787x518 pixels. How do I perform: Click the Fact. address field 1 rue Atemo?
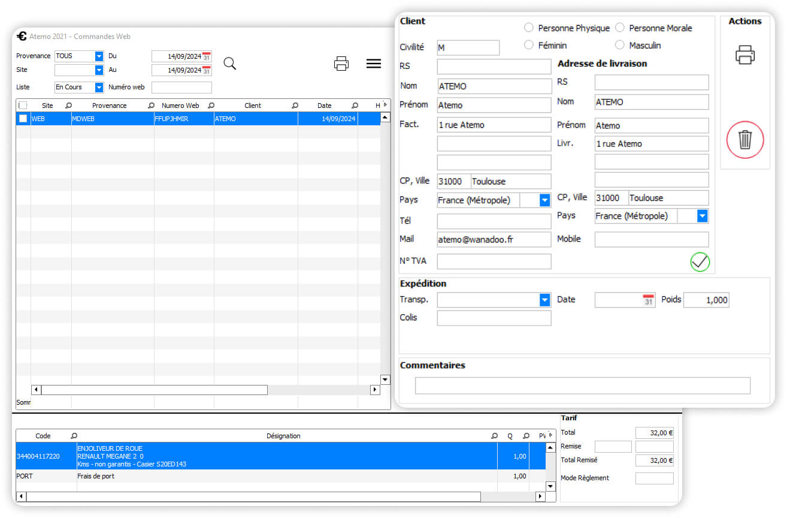click(x=494, y=125)
